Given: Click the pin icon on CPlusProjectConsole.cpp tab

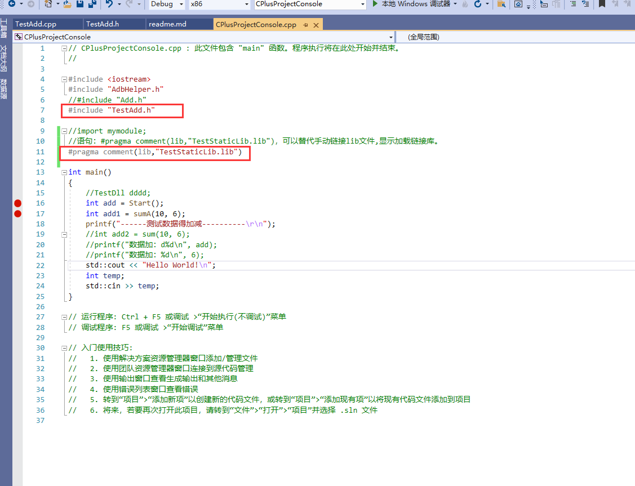Looking at the screenshot, I should coord(306,25).
